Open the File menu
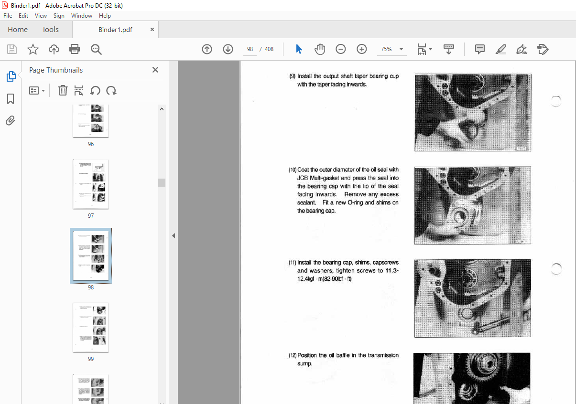The height and width of the screenshot is (404, 576). pyautogui.click(x=8, y=16)
